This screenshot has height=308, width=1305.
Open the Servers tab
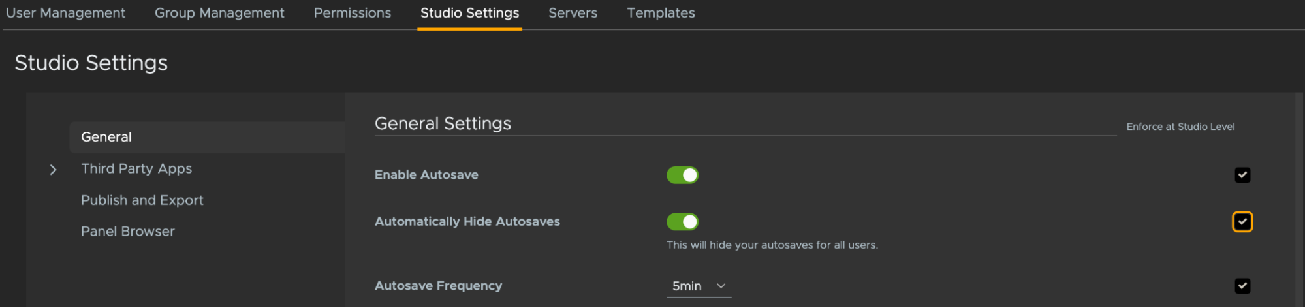pos(573,13)
